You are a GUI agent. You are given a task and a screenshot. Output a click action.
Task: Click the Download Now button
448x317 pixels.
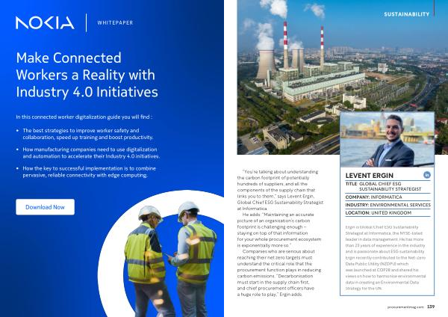45,207
